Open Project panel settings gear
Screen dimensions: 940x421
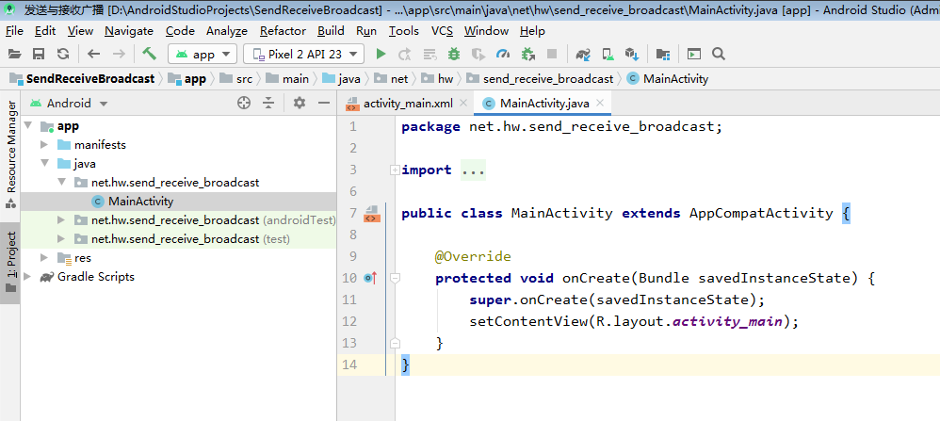point(300,104)
